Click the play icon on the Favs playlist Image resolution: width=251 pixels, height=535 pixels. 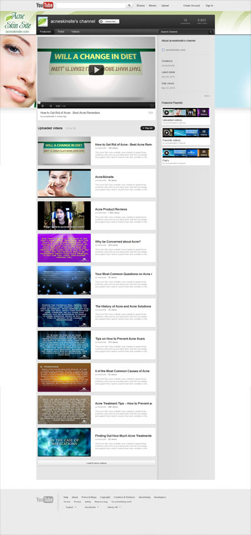point(166,153)
